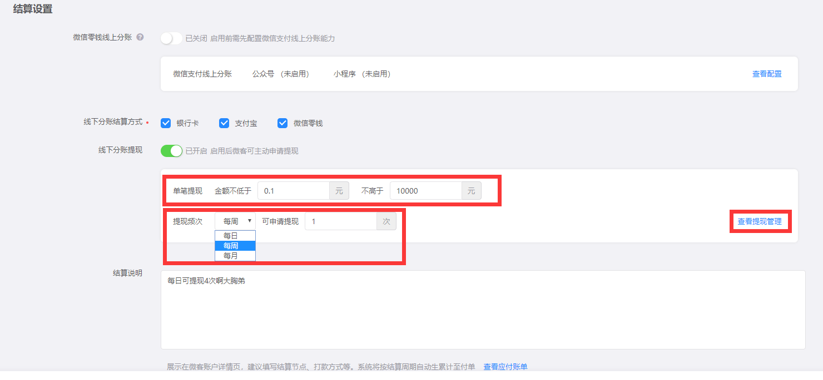Open the 查看配置 link

click(x=766, y=74)
